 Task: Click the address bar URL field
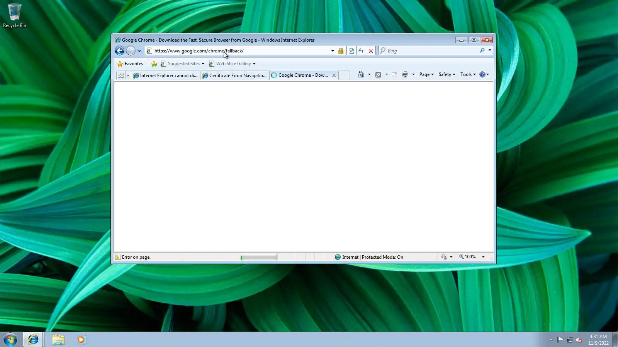click(238, 51)
